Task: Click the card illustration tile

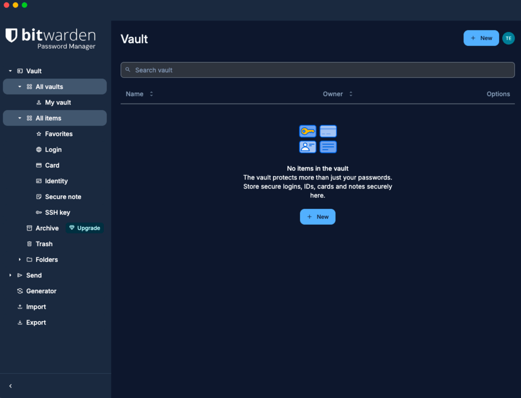Action: point(328,132)
